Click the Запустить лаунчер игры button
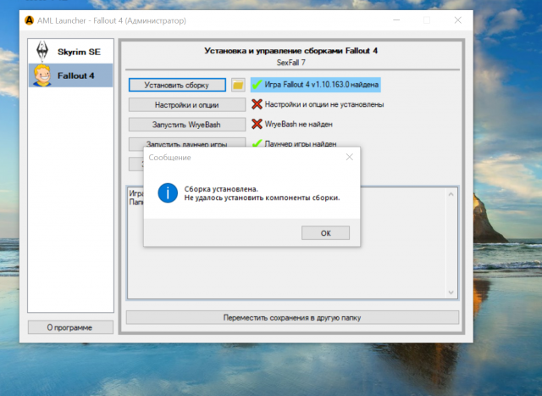Image resolution: width=542 pixels, height=396 pixels. pos(187,142)
